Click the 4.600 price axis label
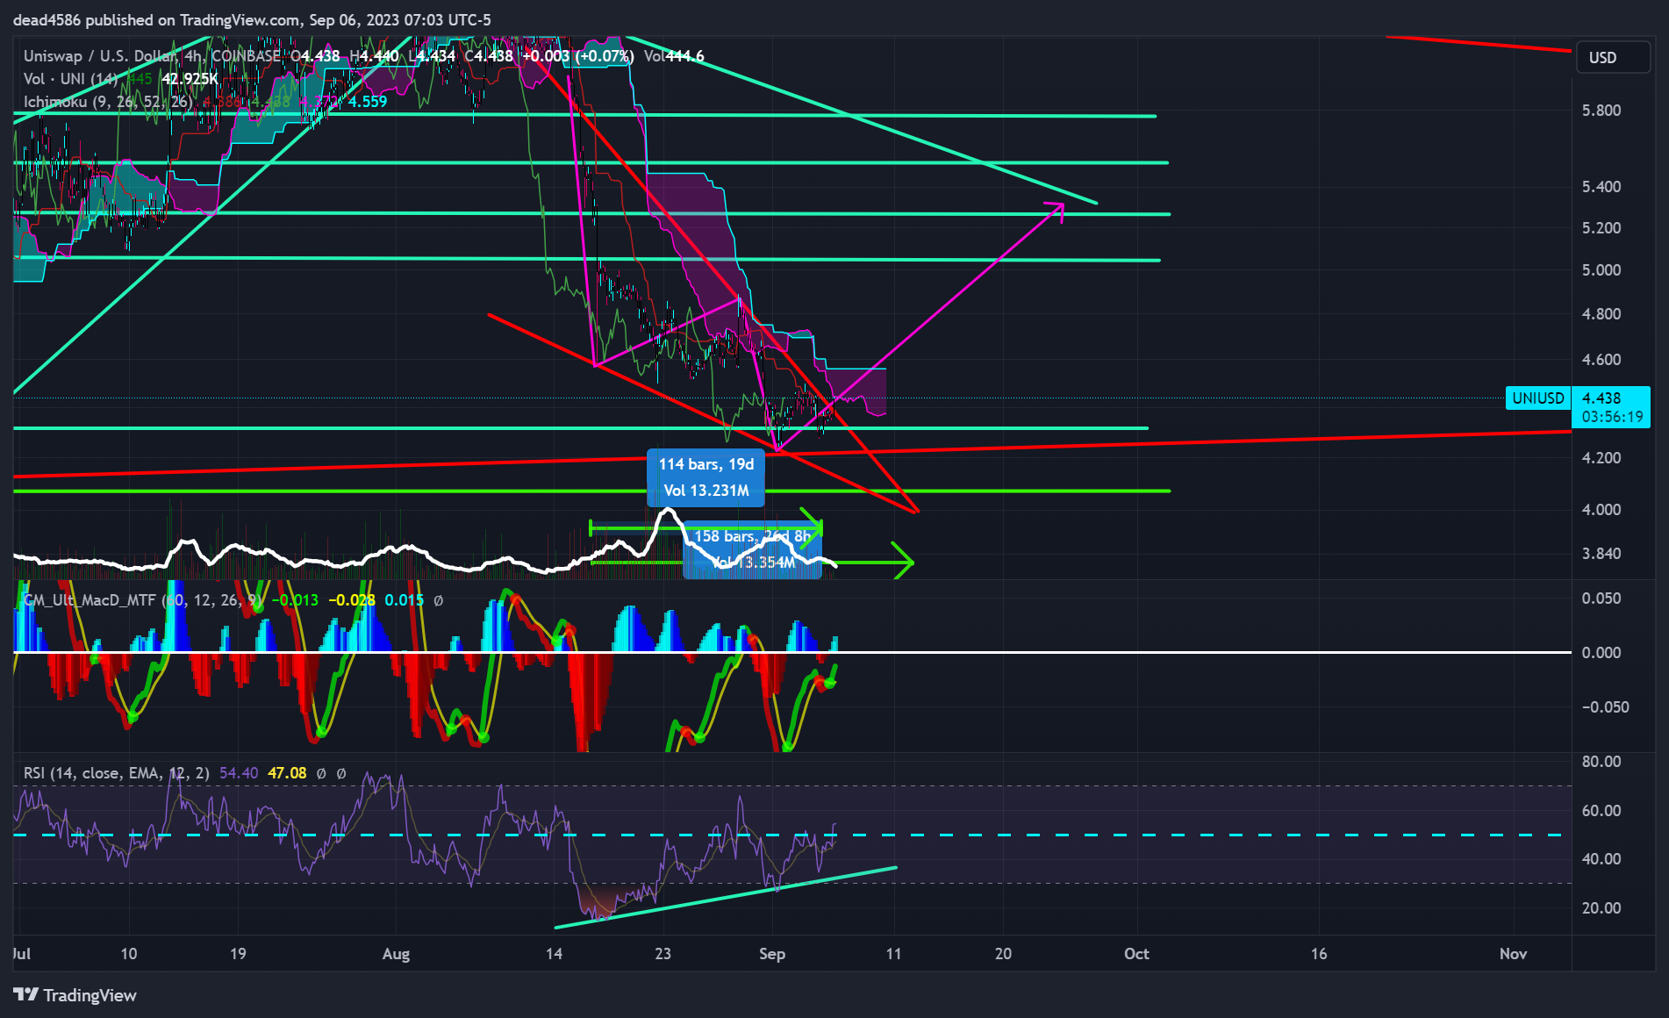1669x1018 pixels. point(1601,359)
